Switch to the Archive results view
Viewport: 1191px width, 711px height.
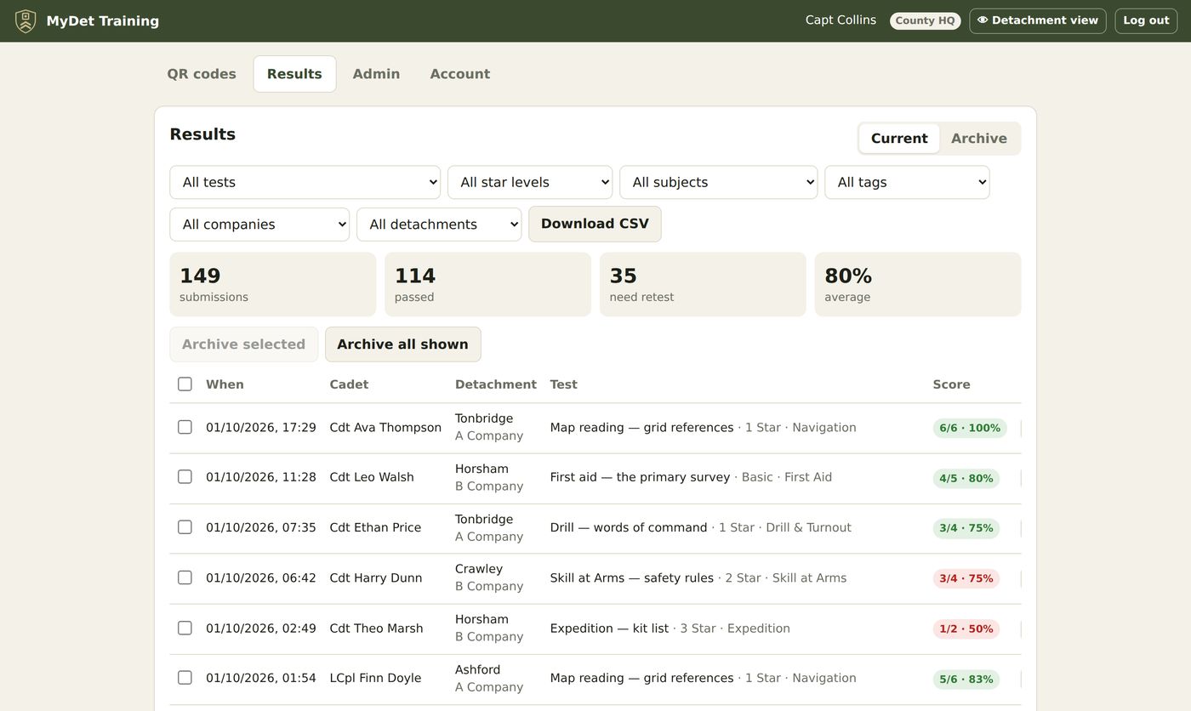(979, 139)
